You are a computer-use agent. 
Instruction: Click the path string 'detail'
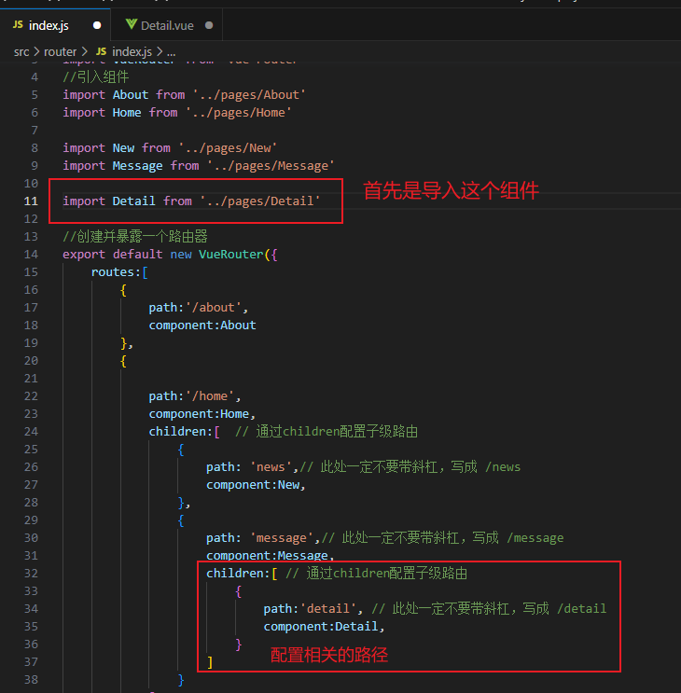(x=327, y=608)
